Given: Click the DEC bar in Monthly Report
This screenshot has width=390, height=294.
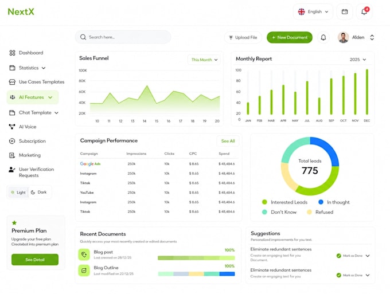Looking at the screenshot, I should (367, 92).
